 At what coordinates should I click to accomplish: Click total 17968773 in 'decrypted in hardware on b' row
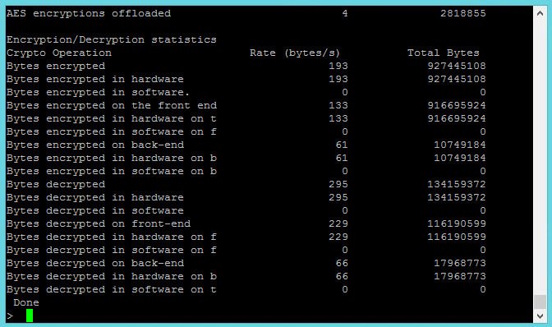point(460,276)
